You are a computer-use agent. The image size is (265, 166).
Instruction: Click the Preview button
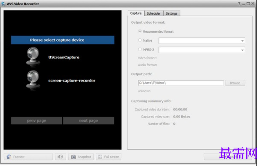pyautogui.click(x=28, y=157)
